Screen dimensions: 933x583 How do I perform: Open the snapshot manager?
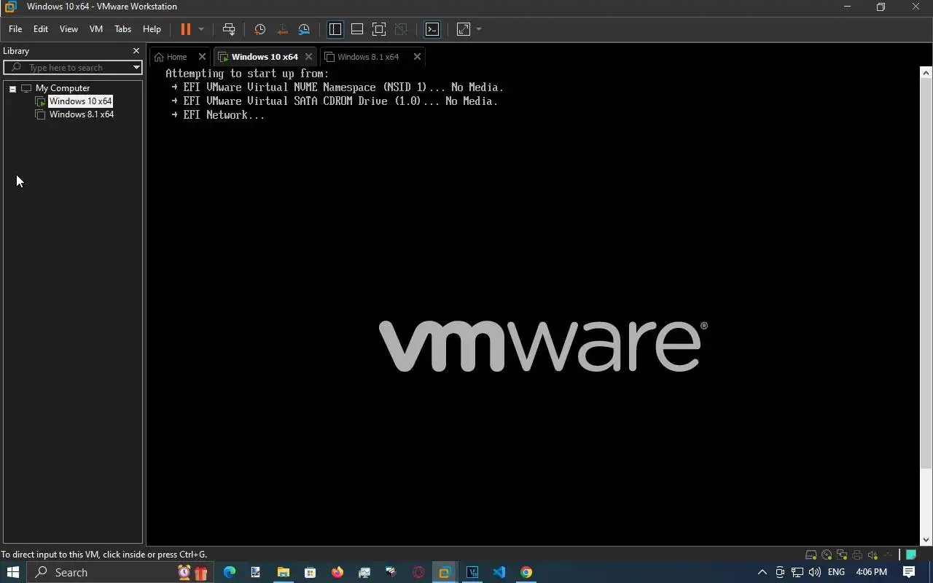pyautogui.click(x=304, y=29)
